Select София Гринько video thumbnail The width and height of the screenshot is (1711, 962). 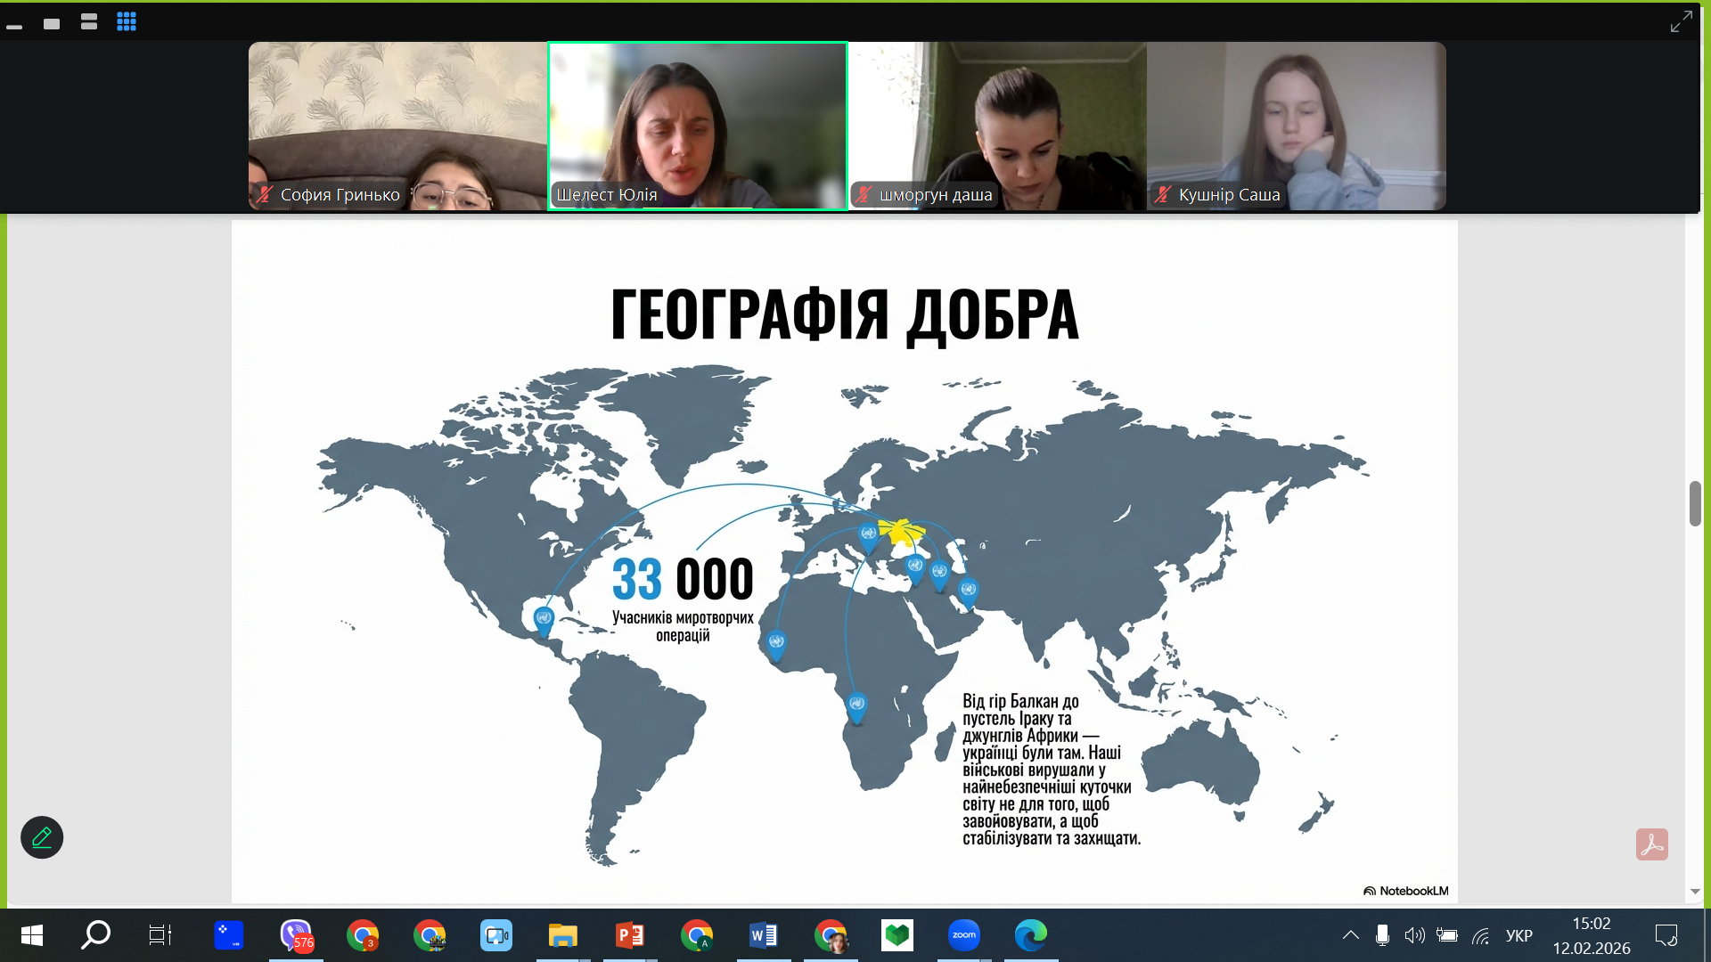(397, 126)
